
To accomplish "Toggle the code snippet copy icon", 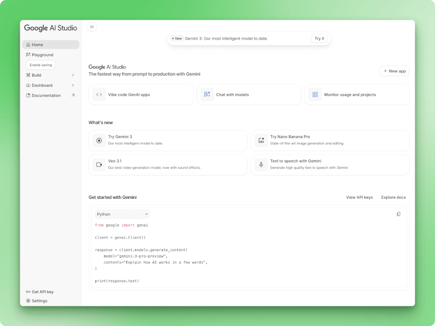I will coord(399,214).
